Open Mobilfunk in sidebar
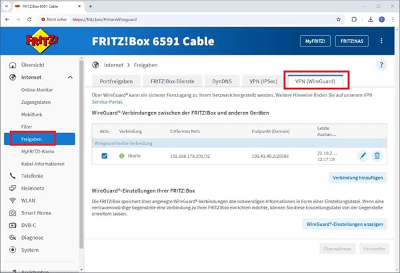 31,115
